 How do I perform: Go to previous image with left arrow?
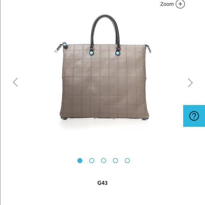(16, 82)
